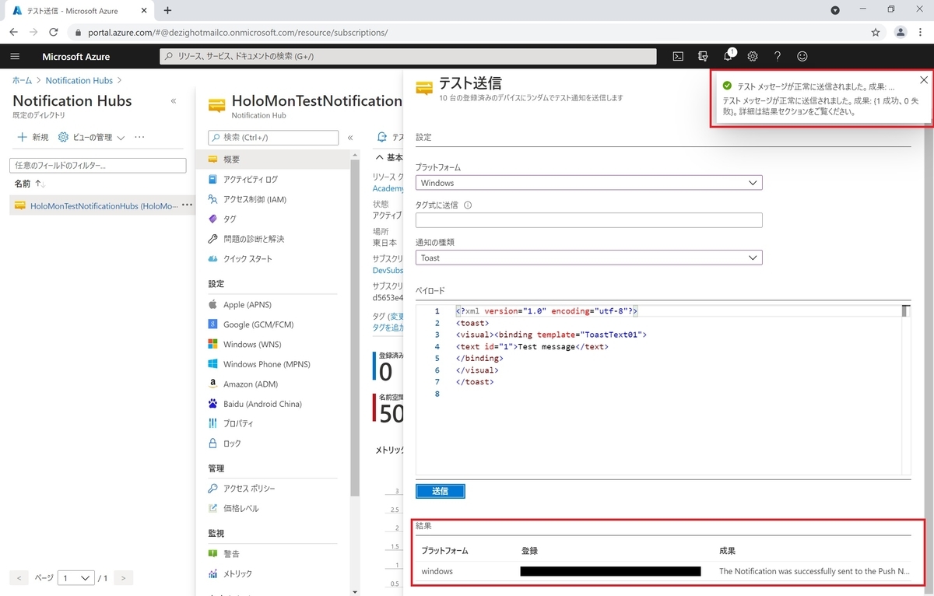Open Cloud Shell from the top bar

(678, 56)
